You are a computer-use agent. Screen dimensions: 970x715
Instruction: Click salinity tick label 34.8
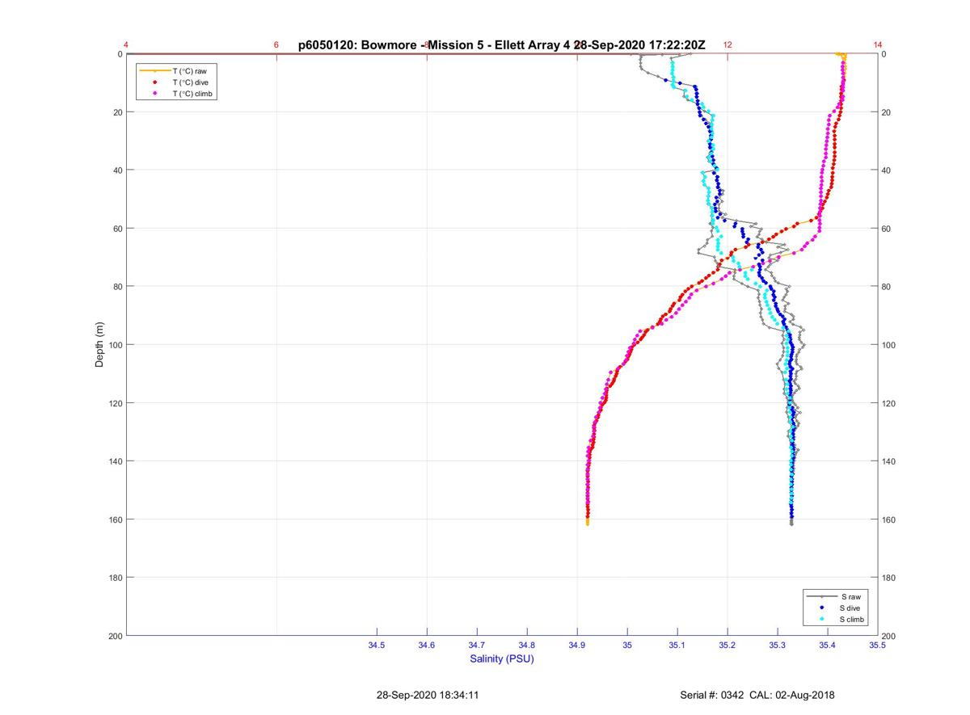point(527,646)
